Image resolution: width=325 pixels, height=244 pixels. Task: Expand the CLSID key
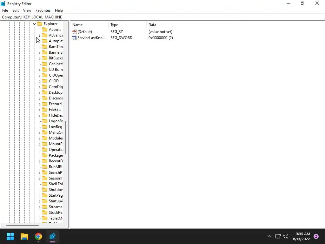[39, 81]
